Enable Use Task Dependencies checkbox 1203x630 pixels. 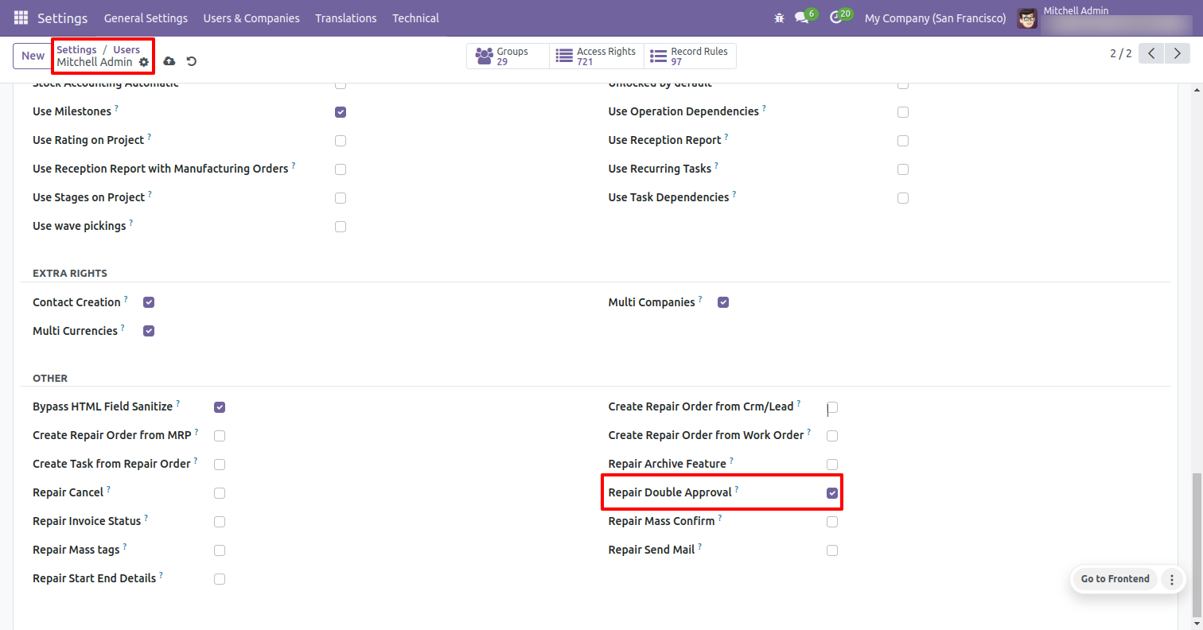coord(903,198)
